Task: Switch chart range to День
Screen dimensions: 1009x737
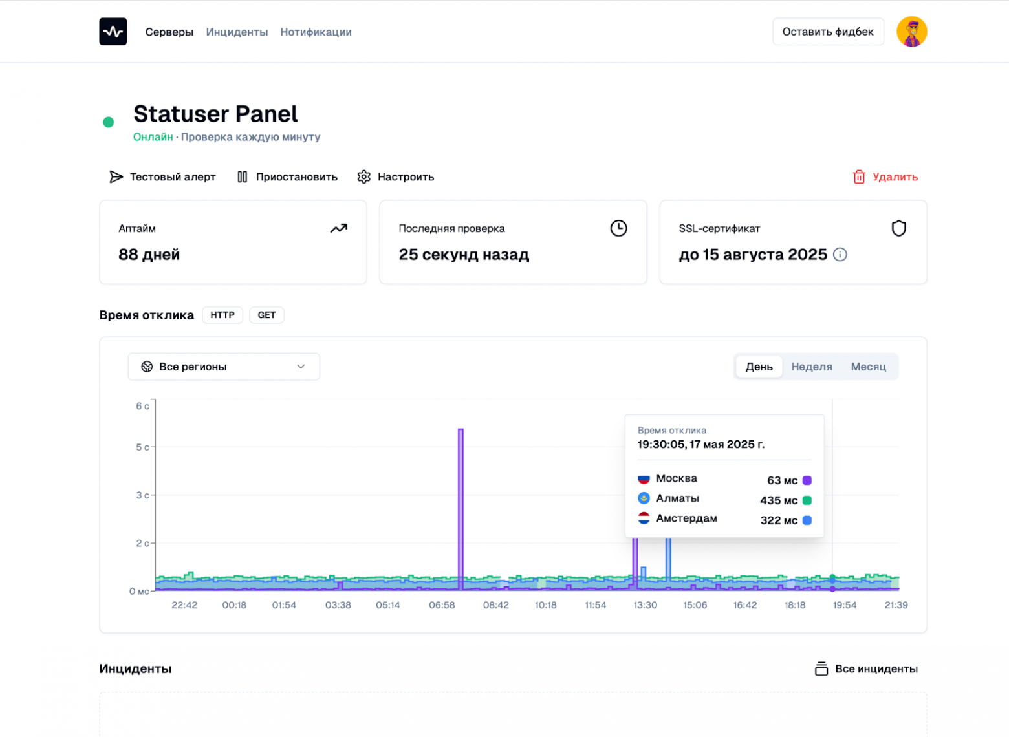Action: 759,367
